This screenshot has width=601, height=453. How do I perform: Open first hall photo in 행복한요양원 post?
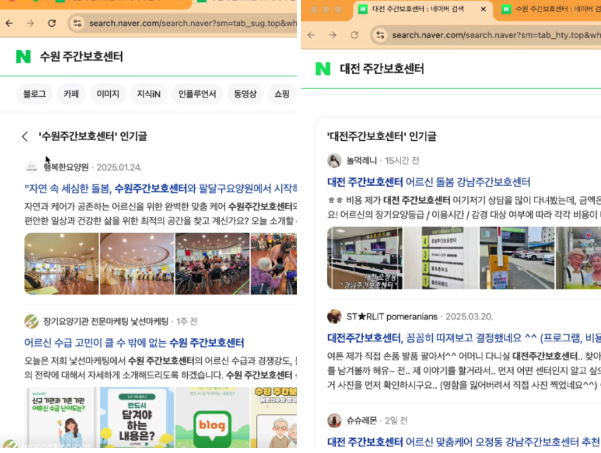pos(61,264)
